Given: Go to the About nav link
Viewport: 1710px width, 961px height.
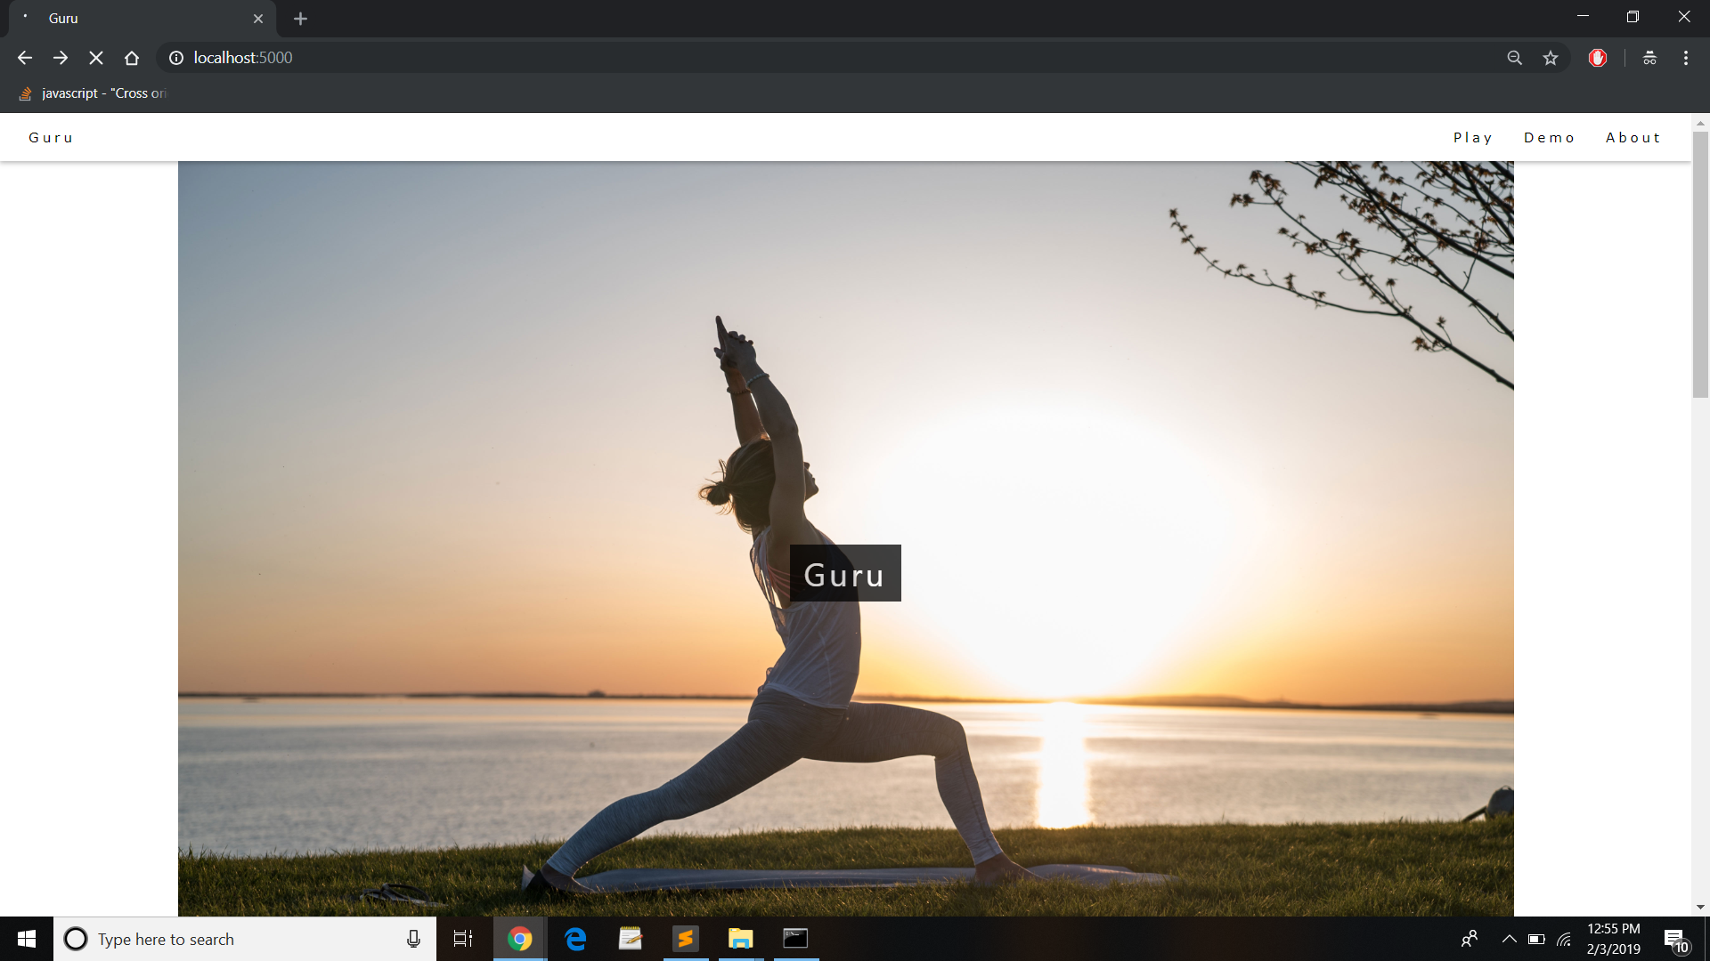Looking at the screenshot, I should point(1633,138).
